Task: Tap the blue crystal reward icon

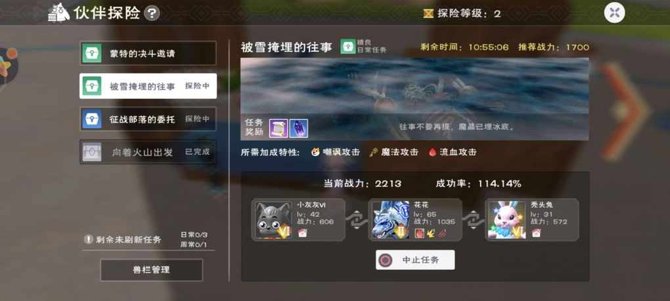Action: point(299,128)
